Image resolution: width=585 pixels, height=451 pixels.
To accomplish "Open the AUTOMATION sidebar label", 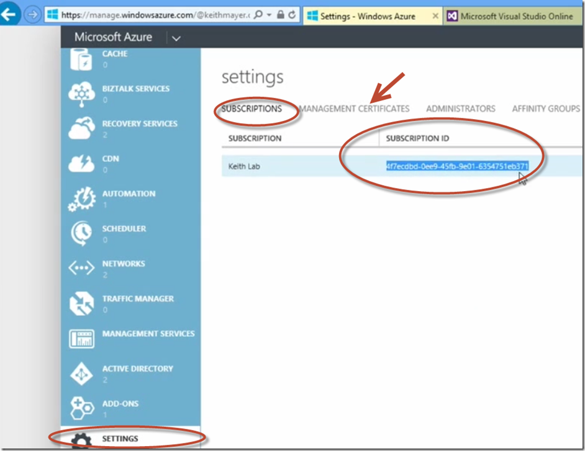I will (129, 194).
